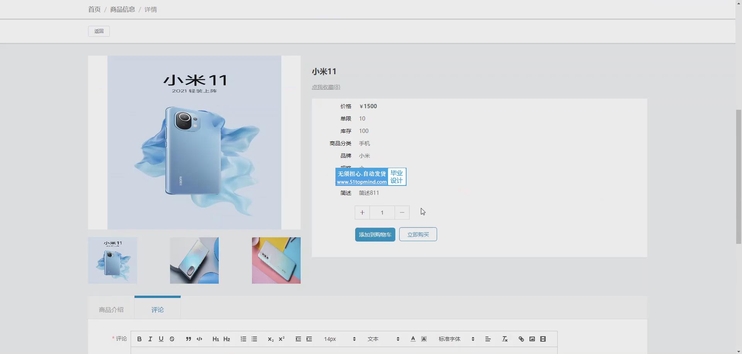Insert a video into comment
This screenshot has width=742, height=354.
tap(543, 339)
